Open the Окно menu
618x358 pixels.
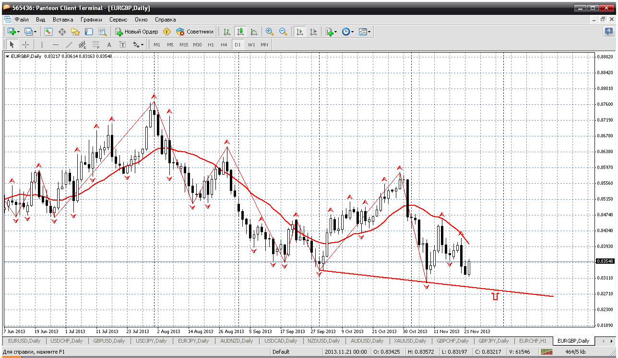[x=141, y=20]
